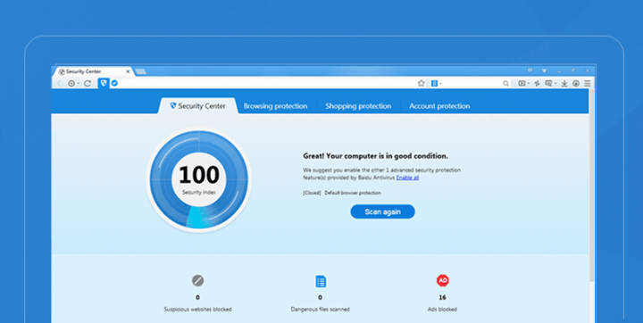The image size is (643, 323).
Task: Click the Default browser protection item
Action: pos(353,193)
